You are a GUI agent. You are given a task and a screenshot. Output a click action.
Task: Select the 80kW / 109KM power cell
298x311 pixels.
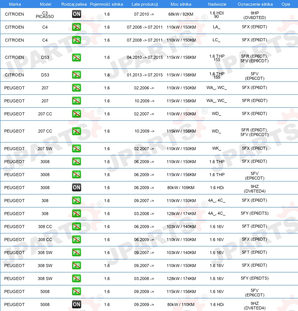click(x=181, y=188)
